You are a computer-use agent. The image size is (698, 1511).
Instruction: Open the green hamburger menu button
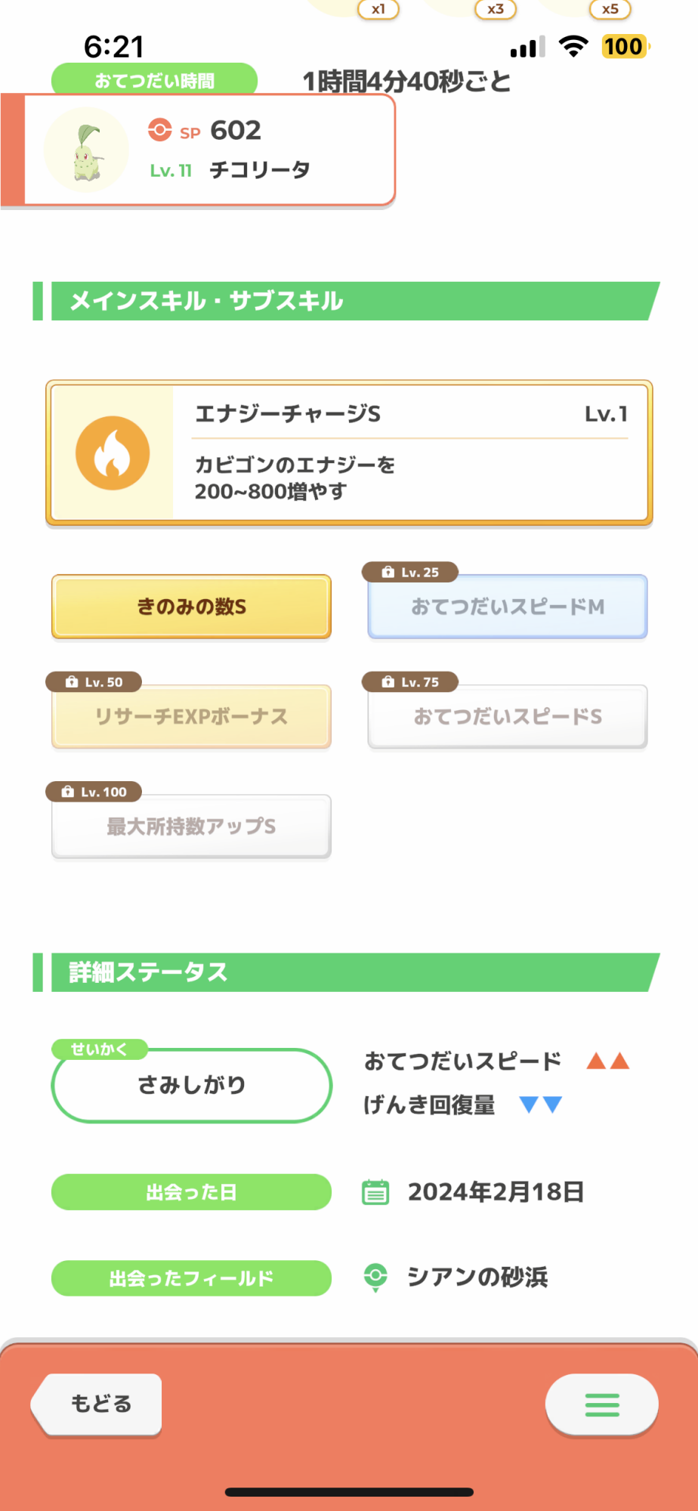(x=601, y=1404)
